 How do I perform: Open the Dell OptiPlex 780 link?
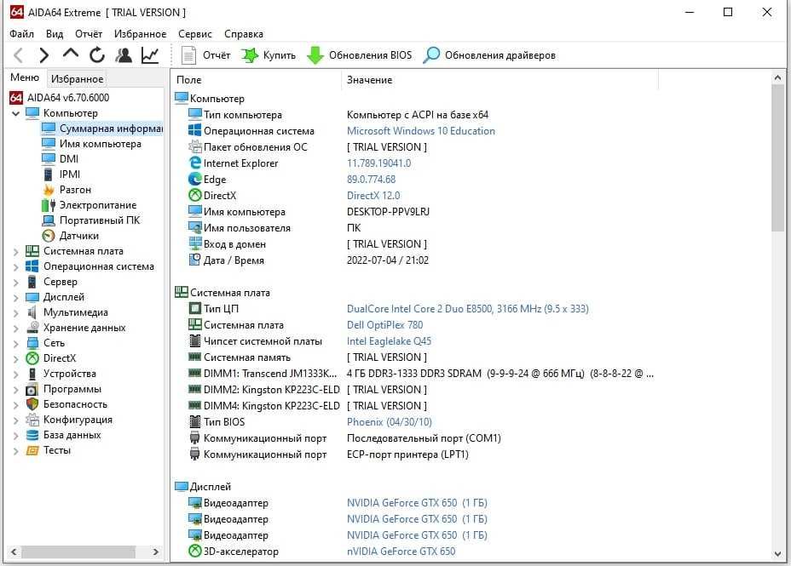point(385,325)
